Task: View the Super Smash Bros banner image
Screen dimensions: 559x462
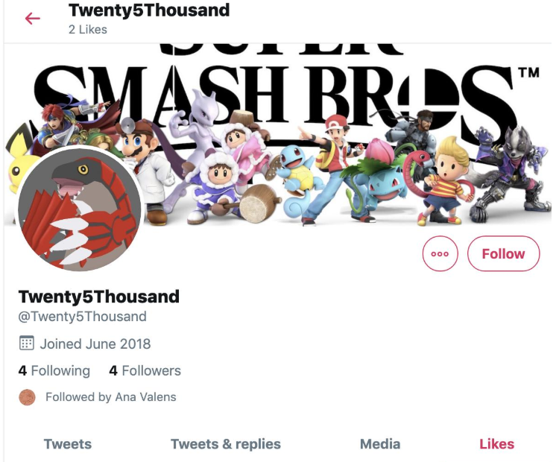Action: [278, 135]
